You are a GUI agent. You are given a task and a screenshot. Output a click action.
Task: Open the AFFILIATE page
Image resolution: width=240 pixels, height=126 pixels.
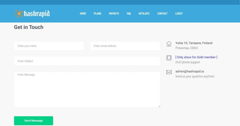coord(144,14)
